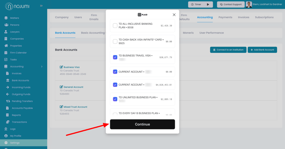Screen dimensions: 285x149
Task: Open the Incoming Funds arrow icon
Action: pyautogui.click(x=7, y=87)
